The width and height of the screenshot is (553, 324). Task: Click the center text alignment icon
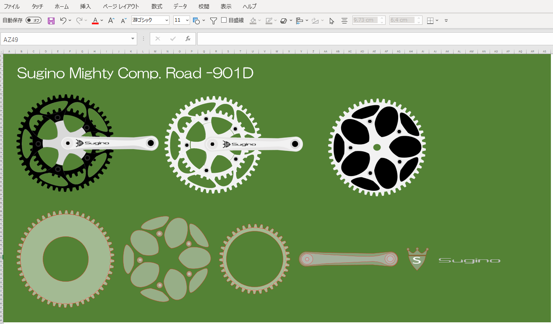point(344,21)
